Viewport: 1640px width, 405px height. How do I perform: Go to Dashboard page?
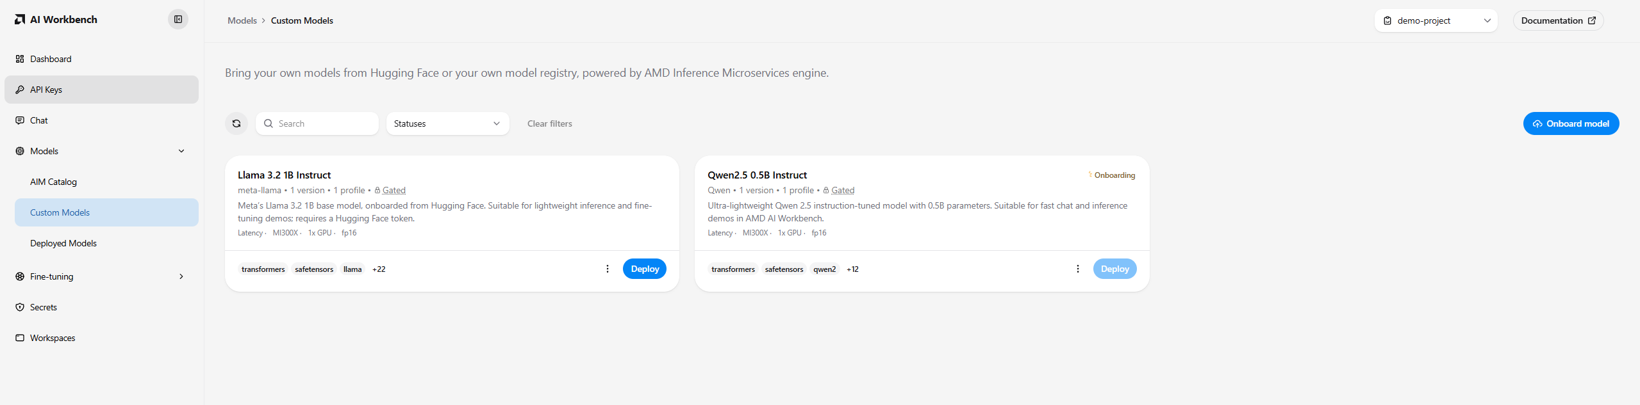click(x=101, y=59)
